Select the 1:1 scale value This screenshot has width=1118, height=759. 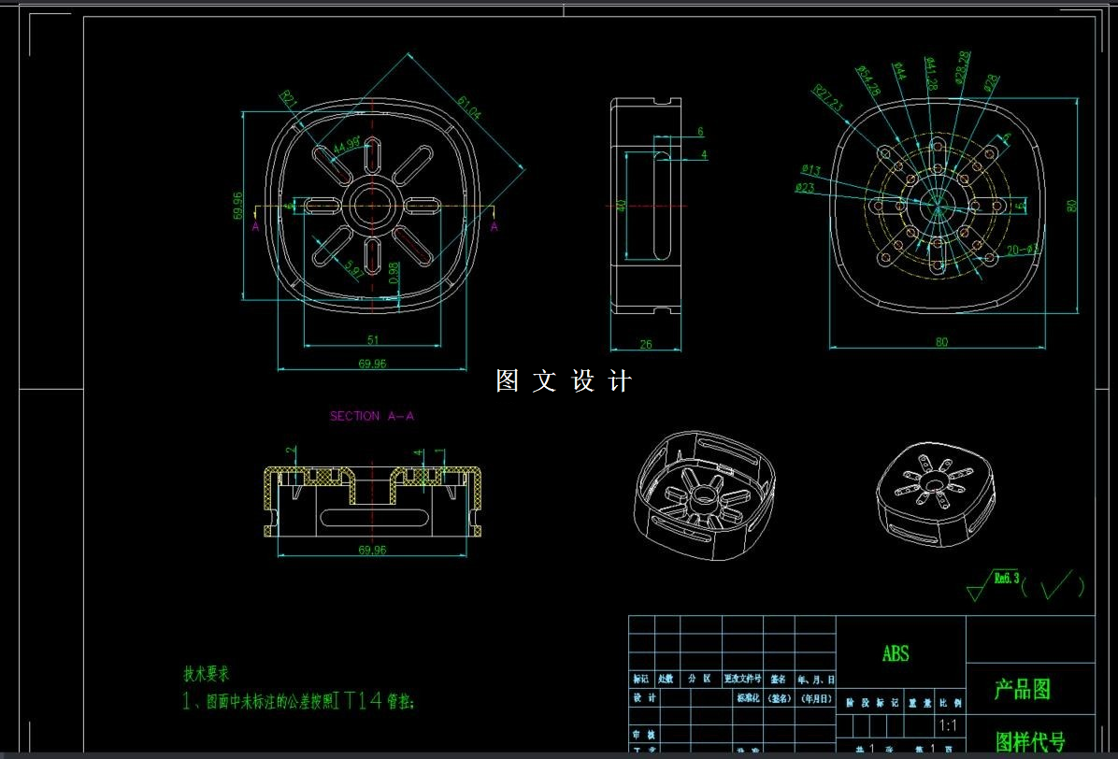948,725
